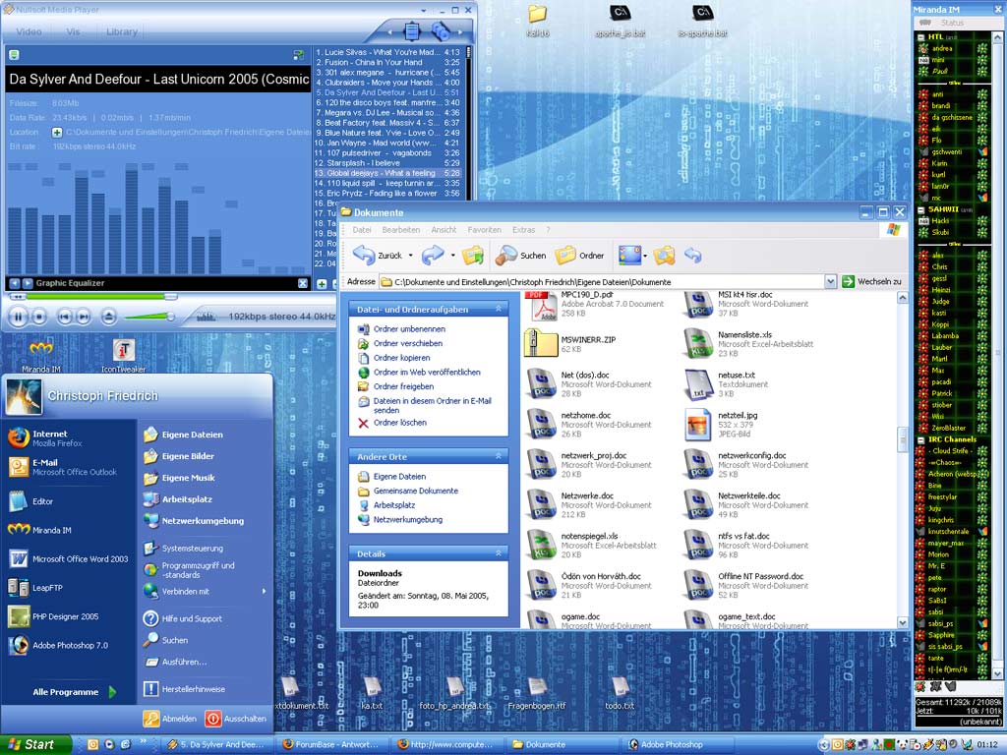Select playlist track 1 Lucie Silvas
This screenshot has height=755, width=1007.
(x=387, y=53)
